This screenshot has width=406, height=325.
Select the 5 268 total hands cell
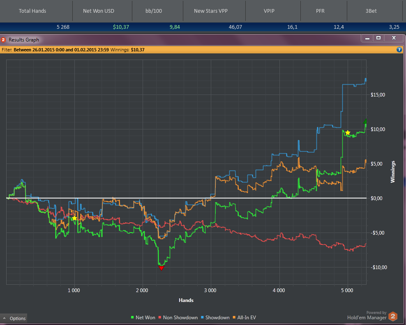(63, 27)
